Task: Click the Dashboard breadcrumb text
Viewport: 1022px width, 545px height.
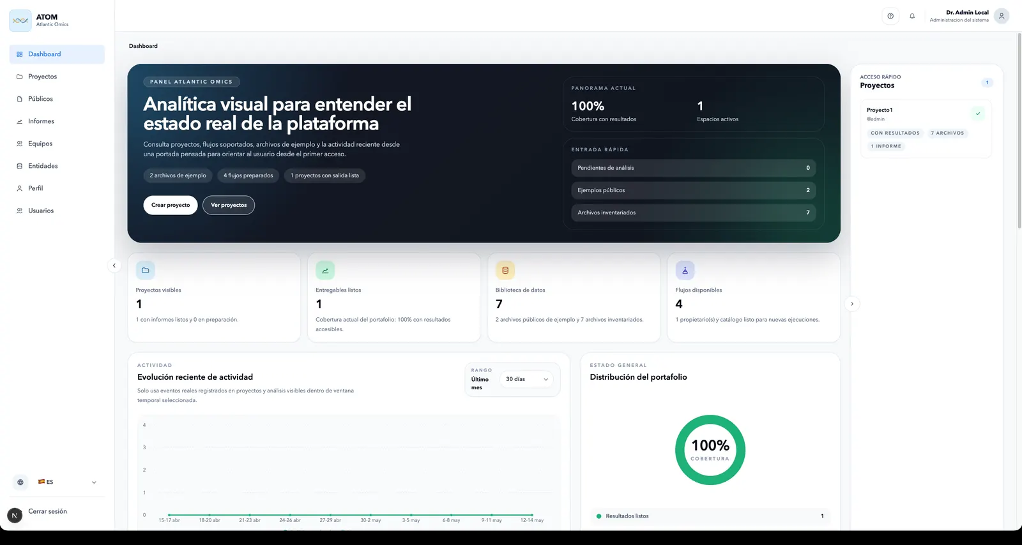Action: point(143,46)
